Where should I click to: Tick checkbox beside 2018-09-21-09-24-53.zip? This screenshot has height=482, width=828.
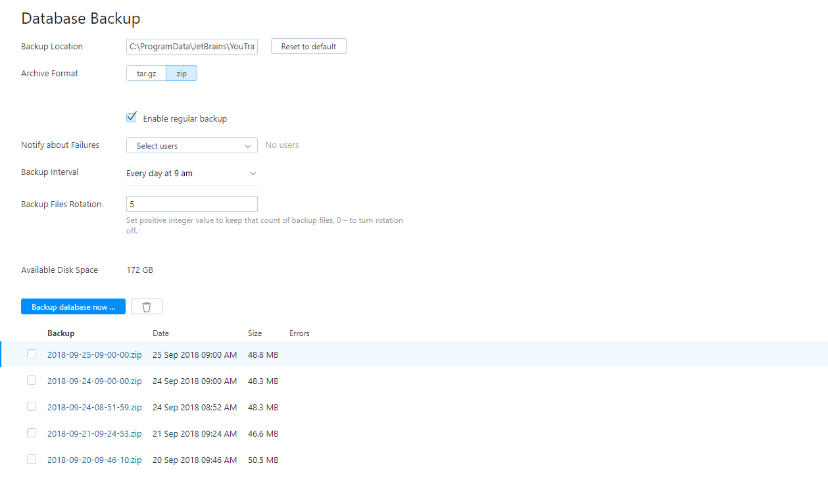coord(31,433)
